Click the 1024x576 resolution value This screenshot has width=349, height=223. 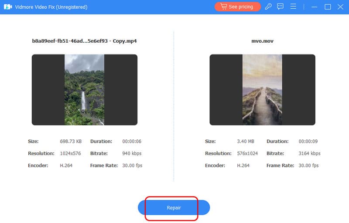tap(70, 154)
